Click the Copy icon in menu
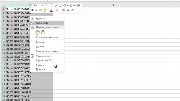 click(32, 23)
